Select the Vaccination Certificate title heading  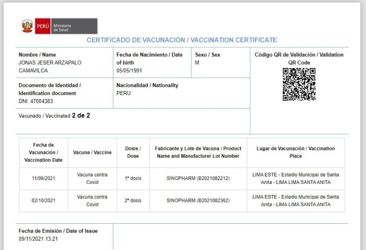coord(181,40)
